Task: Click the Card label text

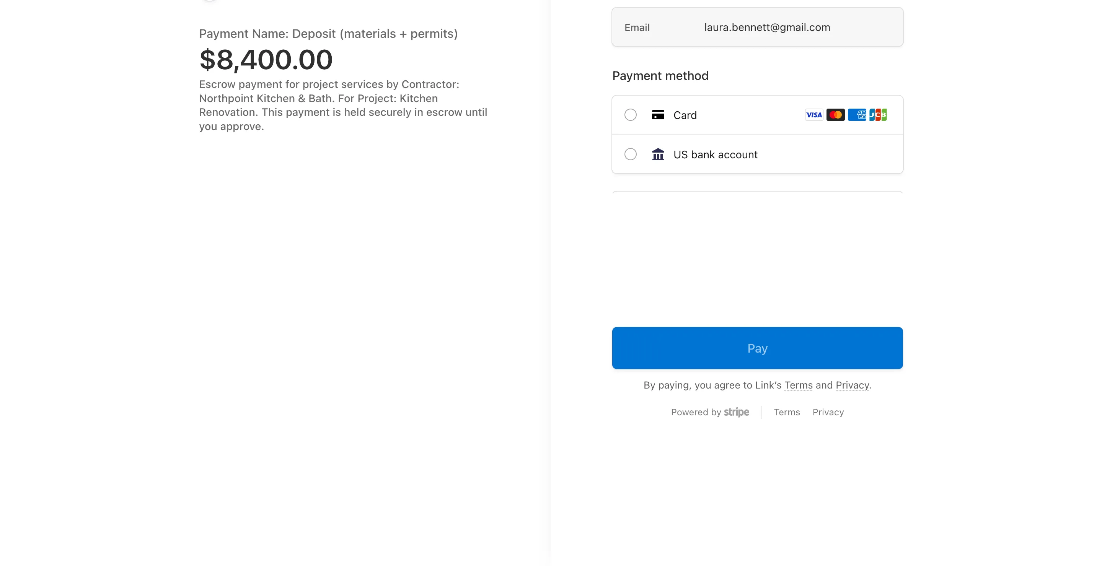Action: point(685,115)
